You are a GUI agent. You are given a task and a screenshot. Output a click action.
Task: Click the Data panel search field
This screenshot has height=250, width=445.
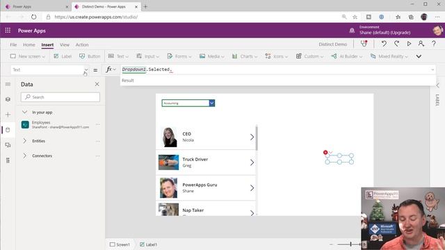click(60, 97)
